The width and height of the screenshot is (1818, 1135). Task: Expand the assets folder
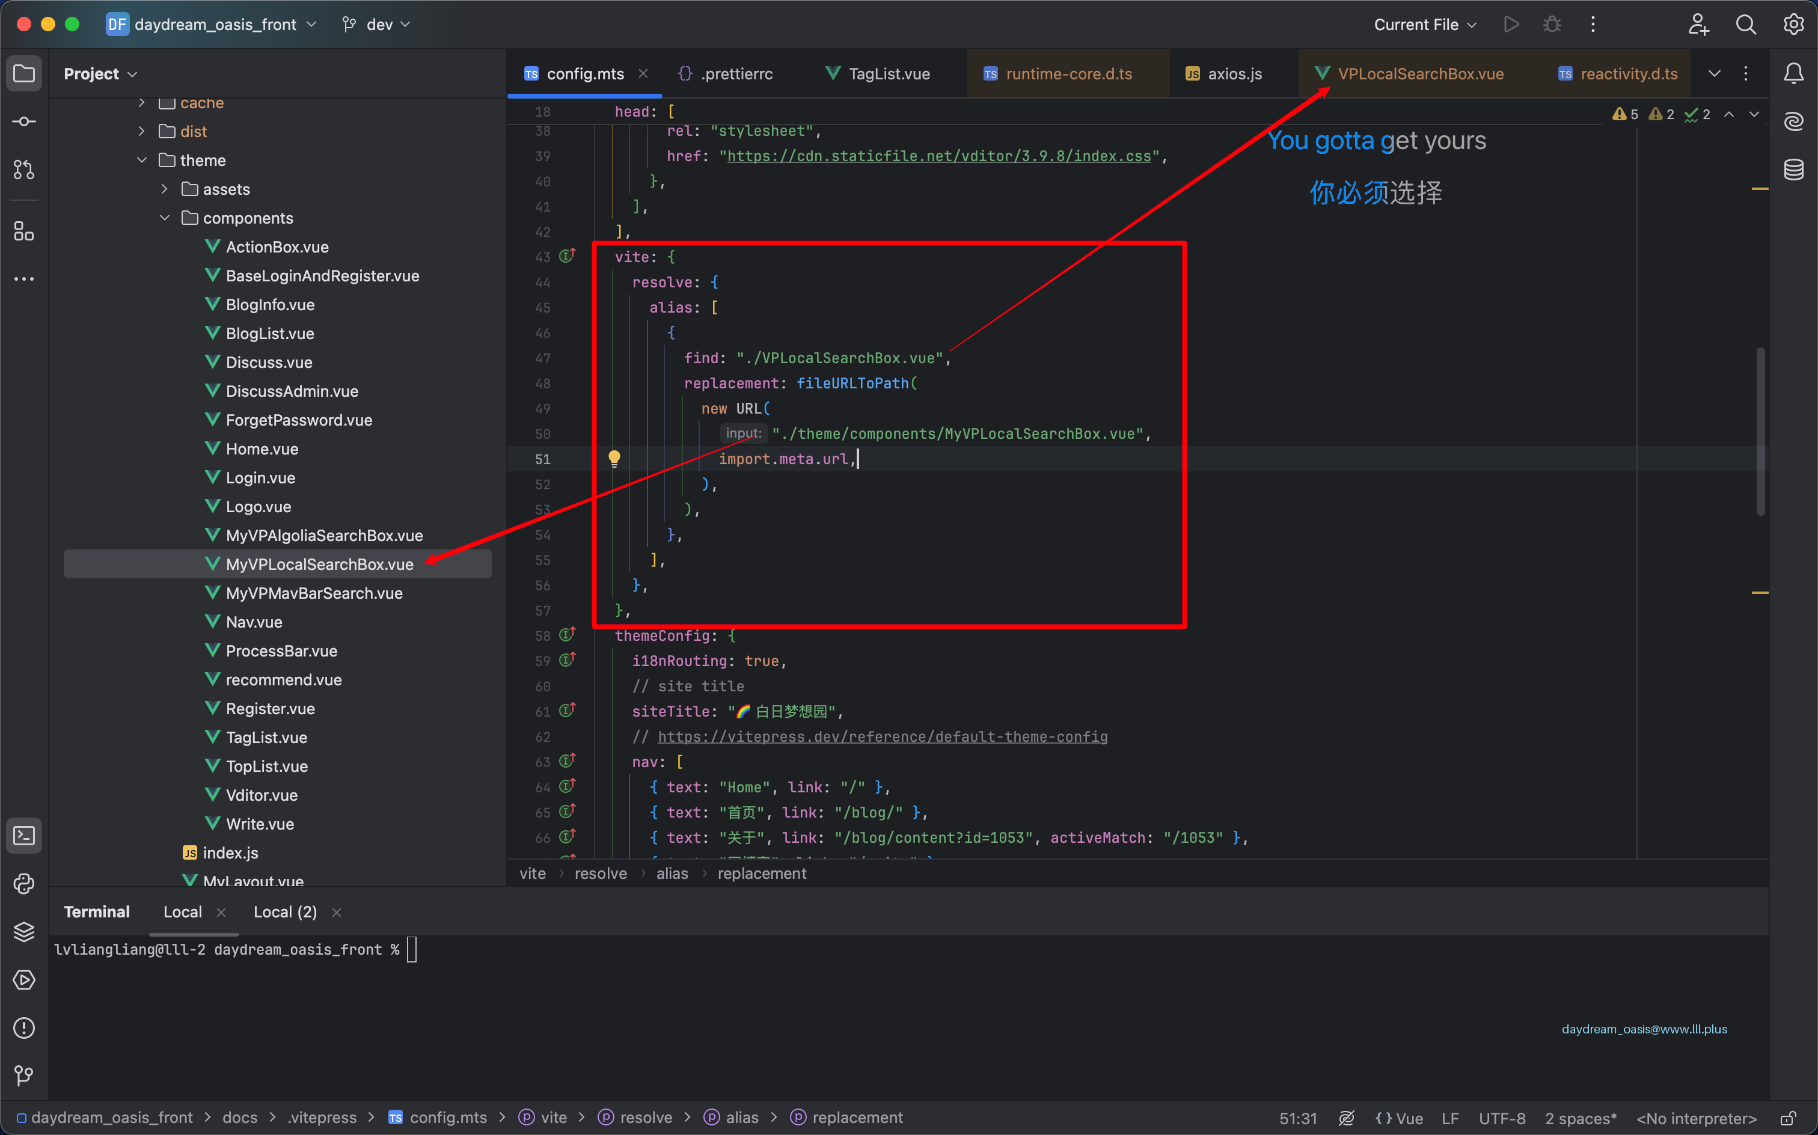pyautogui.click(x=164, y=189)
